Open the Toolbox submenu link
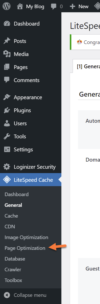This screenshot has width=100, height=304. click(x=13, y=280)
